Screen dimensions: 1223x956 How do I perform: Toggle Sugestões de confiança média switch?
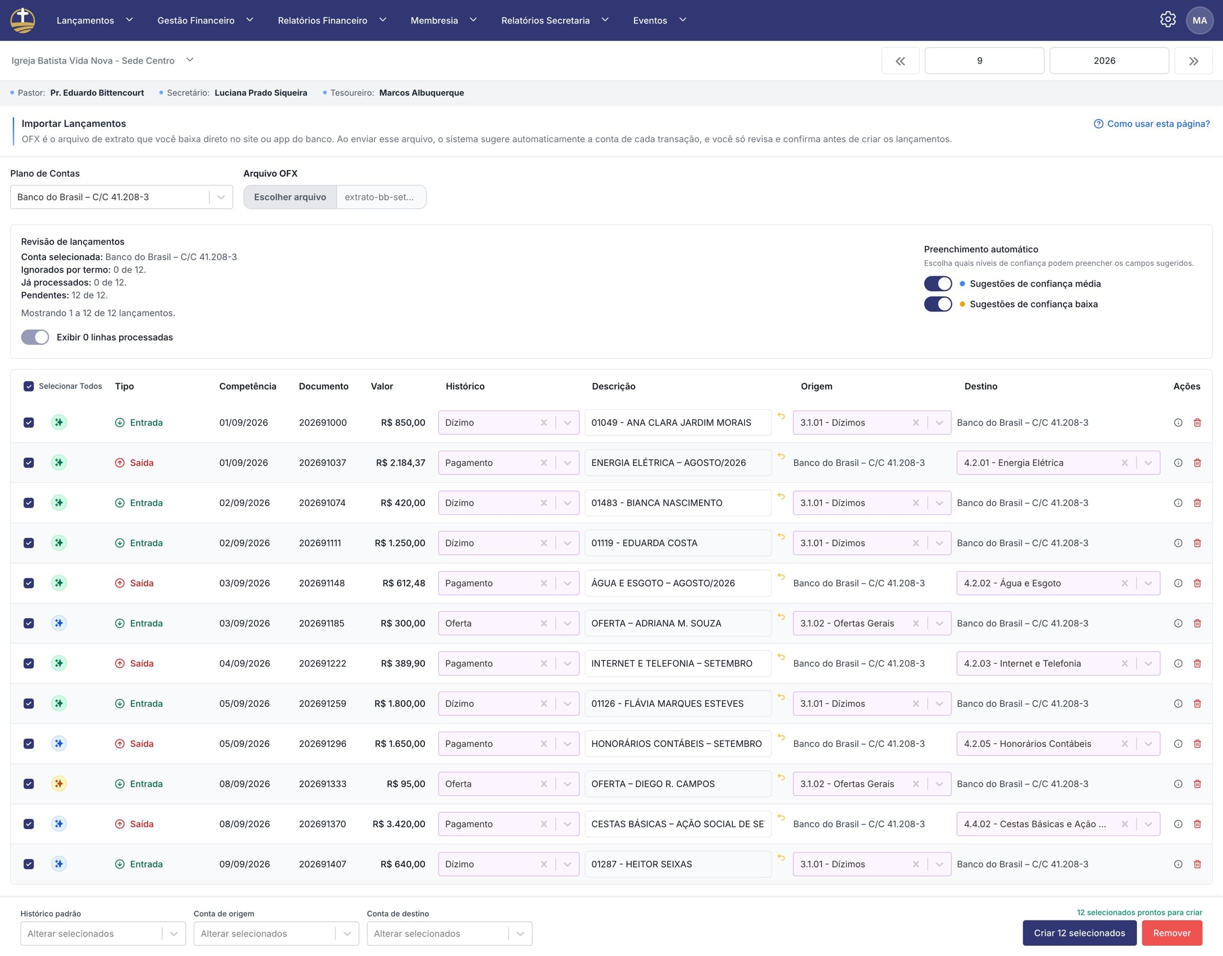pos(938,283)
